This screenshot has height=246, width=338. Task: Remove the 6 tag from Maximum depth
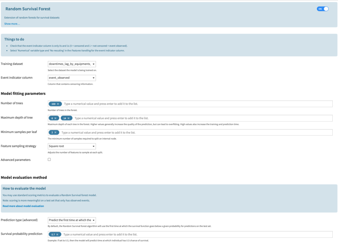coord(55,118)
